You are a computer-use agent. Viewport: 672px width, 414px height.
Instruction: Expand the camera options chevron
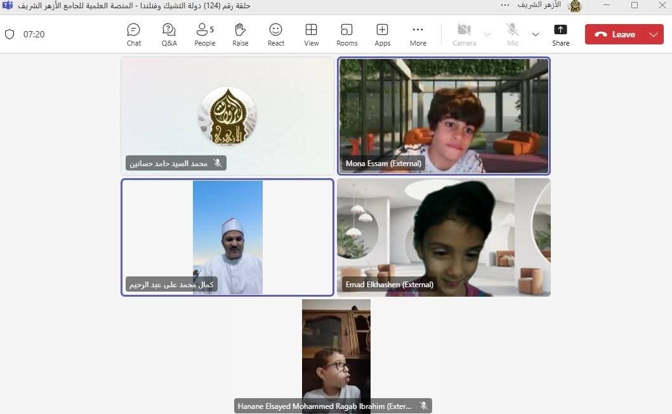pos(487,34)
